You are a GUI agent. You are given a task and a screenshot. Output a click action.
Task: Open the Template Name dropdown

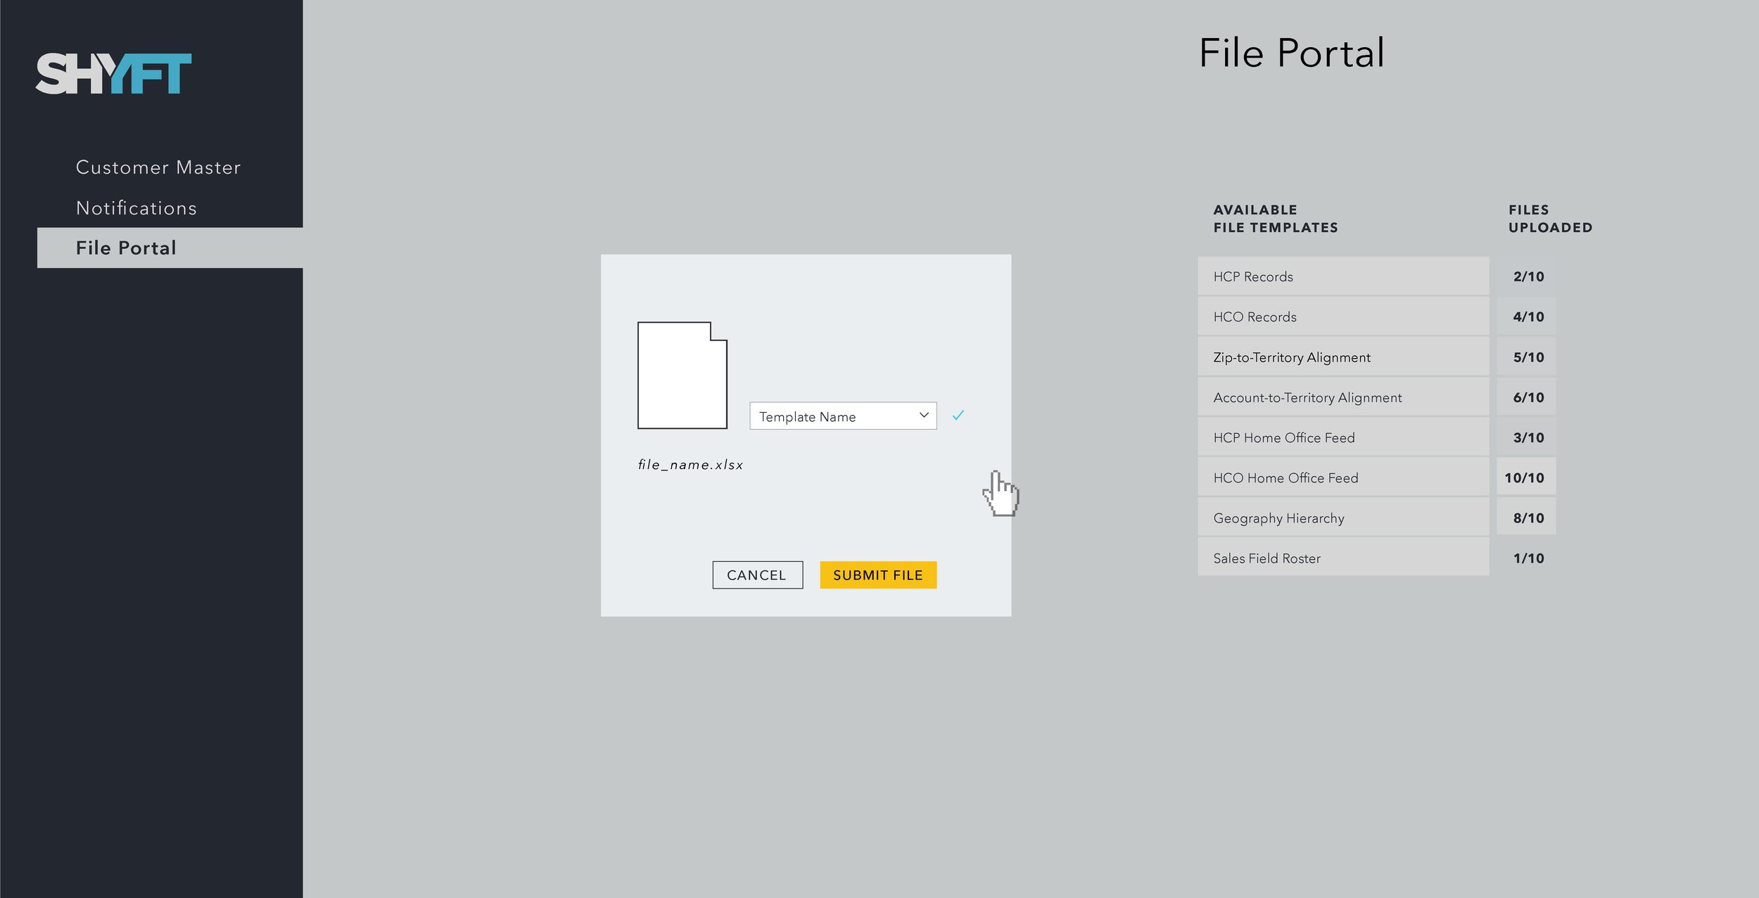[842, 416]
